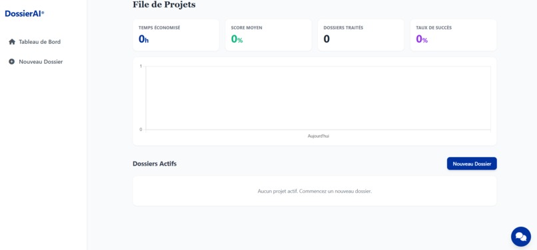This screenshot has width=537, height=250.
Task: Click the Dossiers Traités card
Action: 360,35
